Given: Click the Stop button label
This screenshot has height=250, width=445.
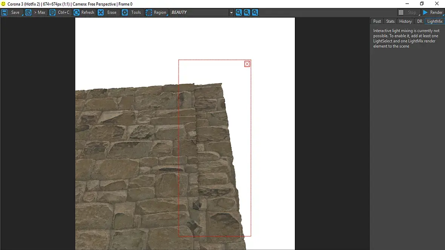Looking at the screenshot, I should coord(412,12).
